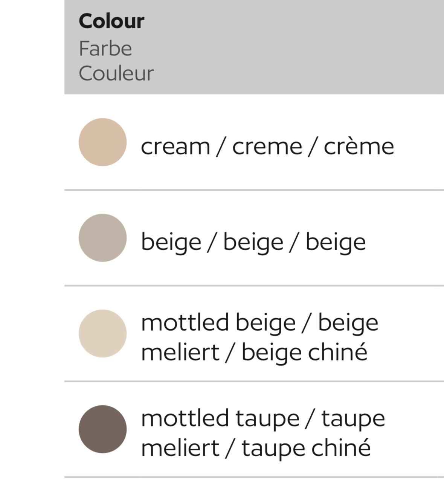Click the "taupe chiné" text
This screenshot has height=504, width=444.
tap(306, 448)
